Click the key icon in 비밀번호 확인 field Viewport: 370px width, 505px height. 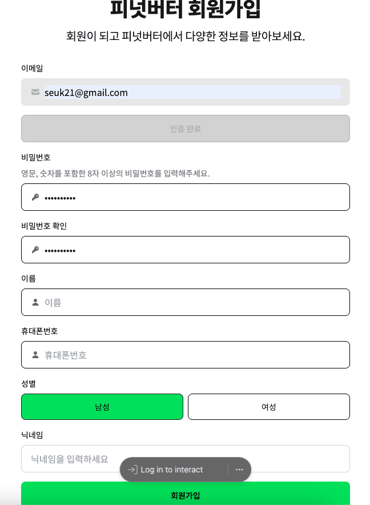(35, 250)
